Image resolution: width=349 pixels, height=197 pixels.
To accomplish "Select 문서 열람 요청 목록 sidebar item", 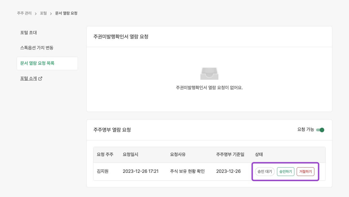I will click(37, 63).
